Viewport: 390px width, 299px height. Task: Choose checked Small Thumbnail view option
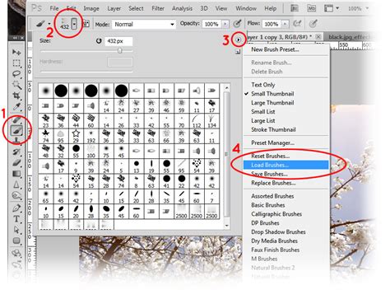(272, 94)
